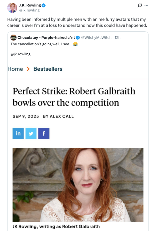Click the laughing emoji in quoted tweet
This screenshot has width=152, height=231.
(x=75, y=44)
